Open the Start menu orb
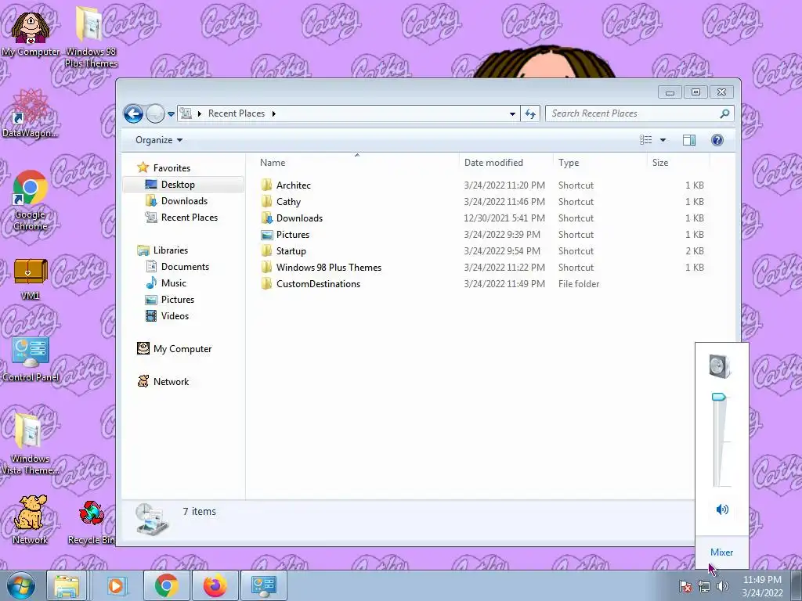The height and width of the screenshot is (601, 802). (20, 585)
